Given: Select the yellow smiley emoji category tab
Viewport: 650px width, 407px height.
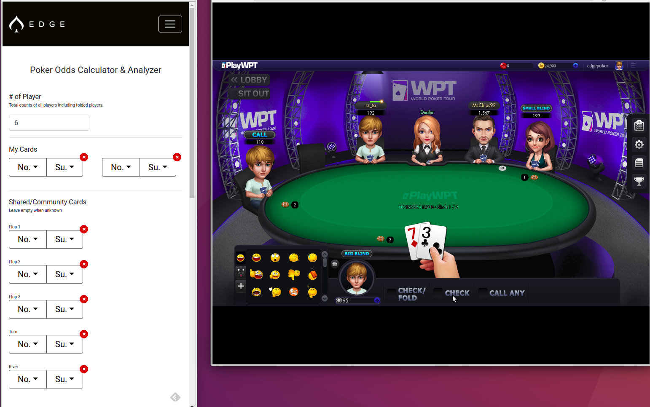Looking at the screenshot, I should (x=241, y=258).
